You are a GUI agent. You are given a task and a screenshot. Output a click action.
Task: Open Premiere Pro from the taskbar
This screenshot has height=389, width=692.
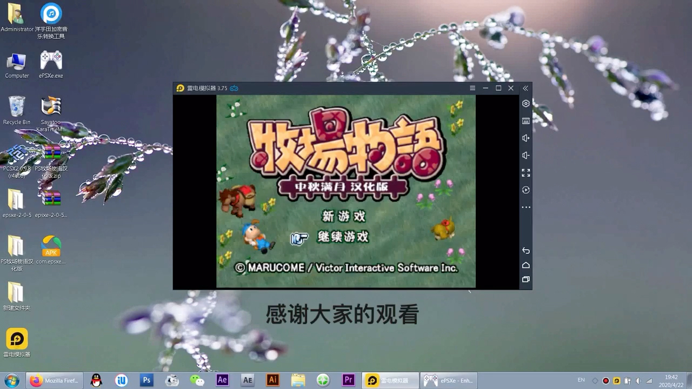click(348, 380)
